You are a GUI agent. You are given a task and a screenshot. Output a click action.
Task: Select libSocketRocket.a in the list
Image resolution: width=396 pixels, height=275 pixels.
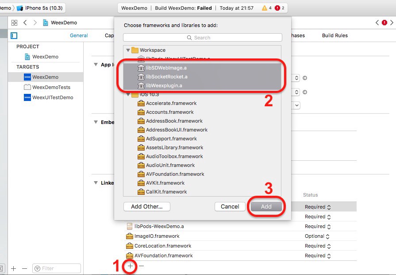tap(202, 77)
